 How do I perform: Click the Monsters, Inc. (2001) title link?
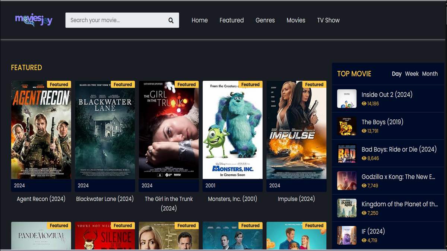point(232,199)
